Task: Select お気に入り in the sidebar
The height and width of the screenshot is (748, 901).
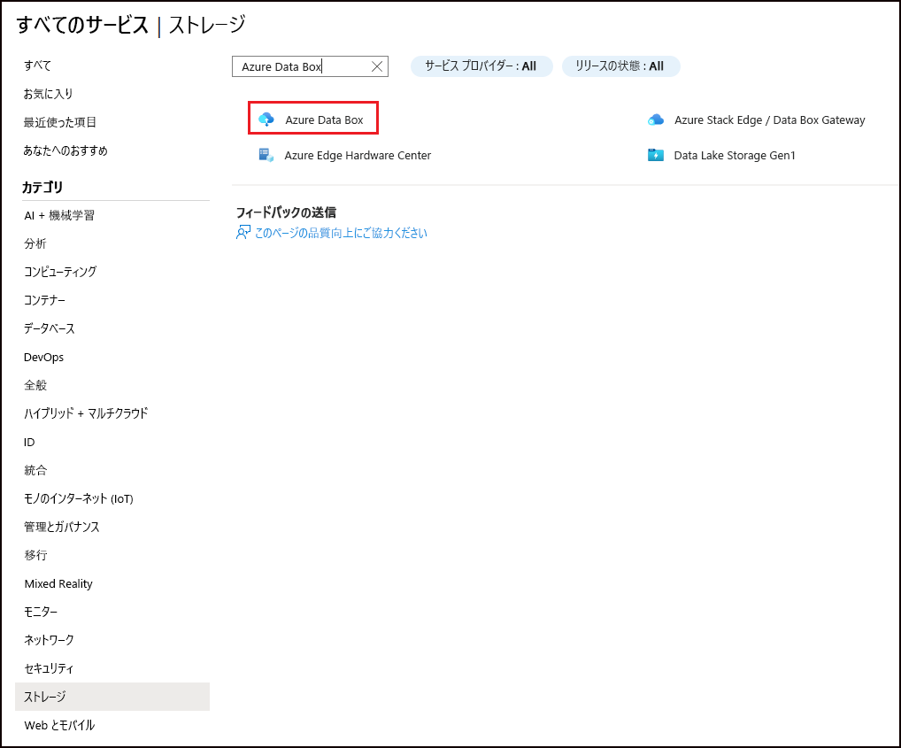Action: coord(49,94)
